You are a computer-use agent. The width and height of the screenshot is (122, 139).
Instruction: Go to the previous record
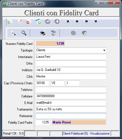(77, 21)
